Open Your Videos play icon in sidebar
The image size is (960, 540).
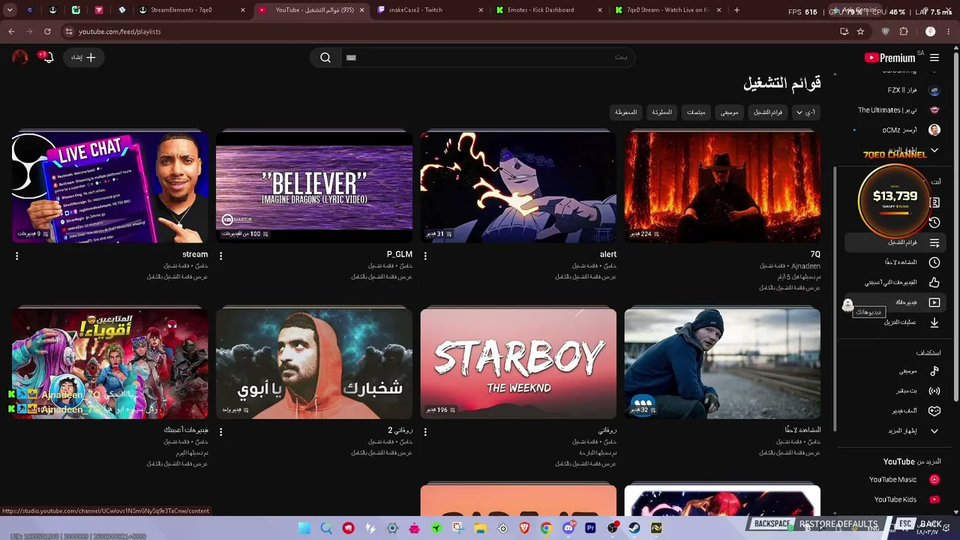pos(934,302)
